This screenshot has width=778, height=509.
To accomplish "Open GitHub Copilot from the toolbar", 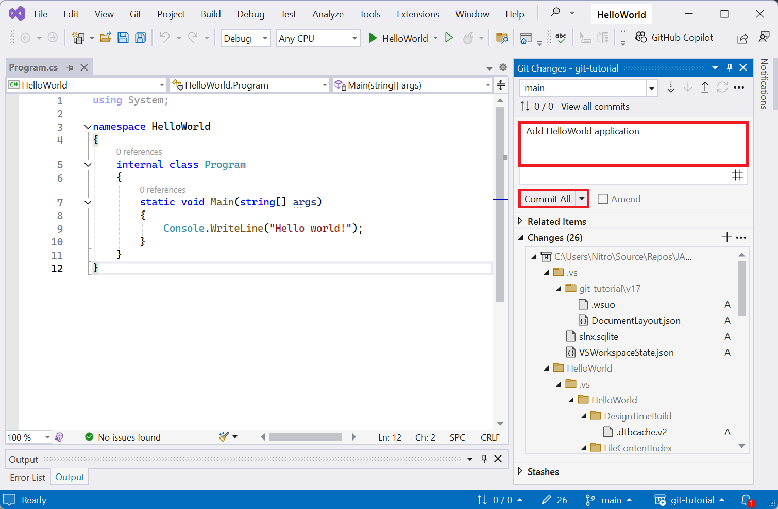I will [x=674, y=38].
